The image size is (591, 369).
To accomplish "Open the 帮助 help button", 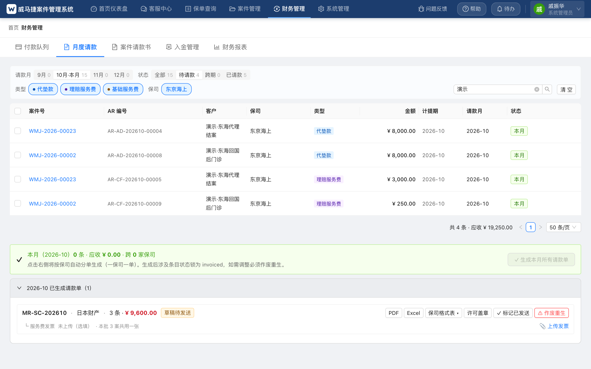I will point(472,9).
